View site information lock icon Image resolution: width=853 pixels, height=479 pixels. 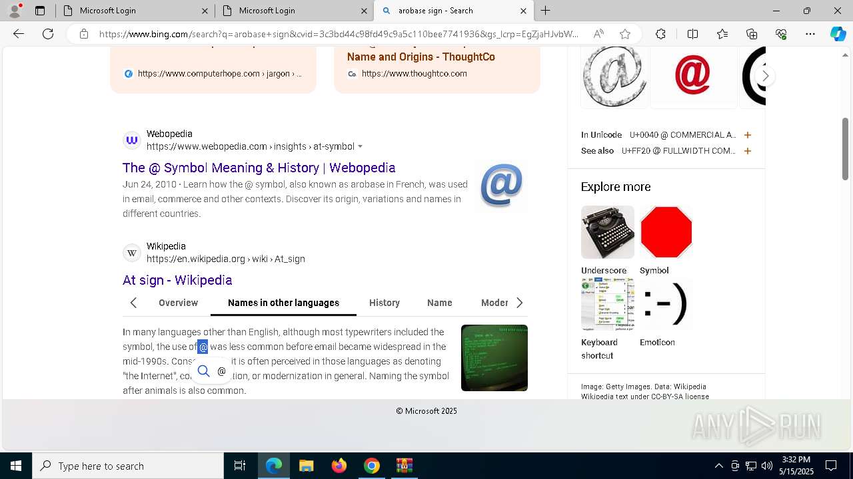(84, 34)
